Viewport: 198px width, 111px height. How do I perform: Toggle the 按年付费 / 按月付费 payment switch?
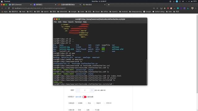click(84, 97)
